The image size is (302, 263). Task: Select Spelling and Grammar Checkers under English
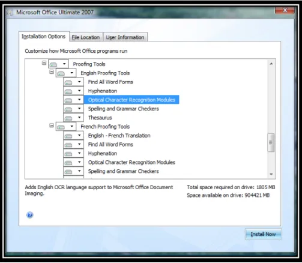[124, 109]
